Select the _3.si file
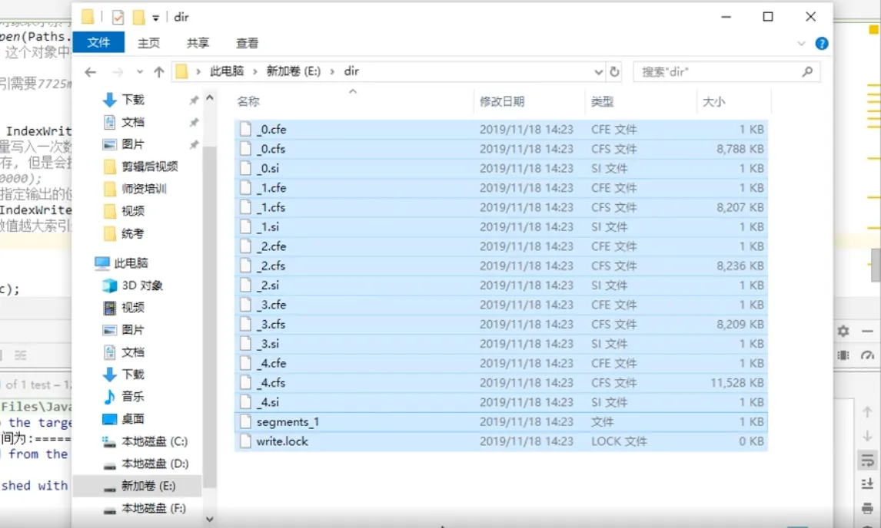 (500, 344)
